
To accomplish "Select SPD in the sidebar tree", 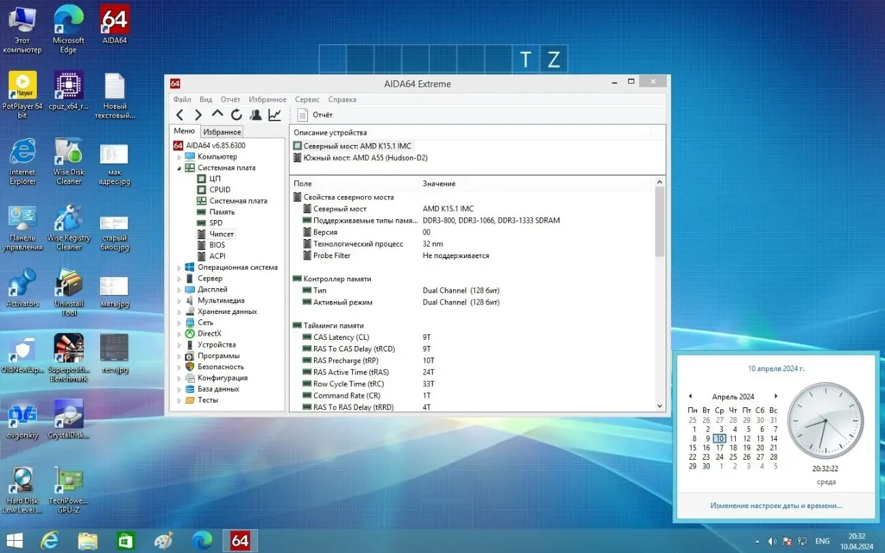I will [x=215, y=223].
